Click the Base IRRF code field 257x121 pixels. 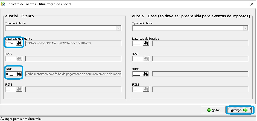tap(138, 74)
